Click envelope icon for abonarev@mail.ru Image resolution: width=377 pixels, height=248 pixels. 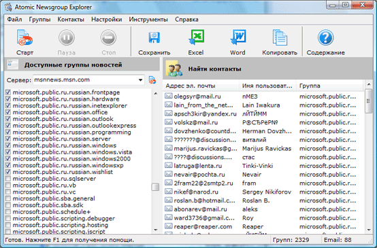tap(169, 209)
